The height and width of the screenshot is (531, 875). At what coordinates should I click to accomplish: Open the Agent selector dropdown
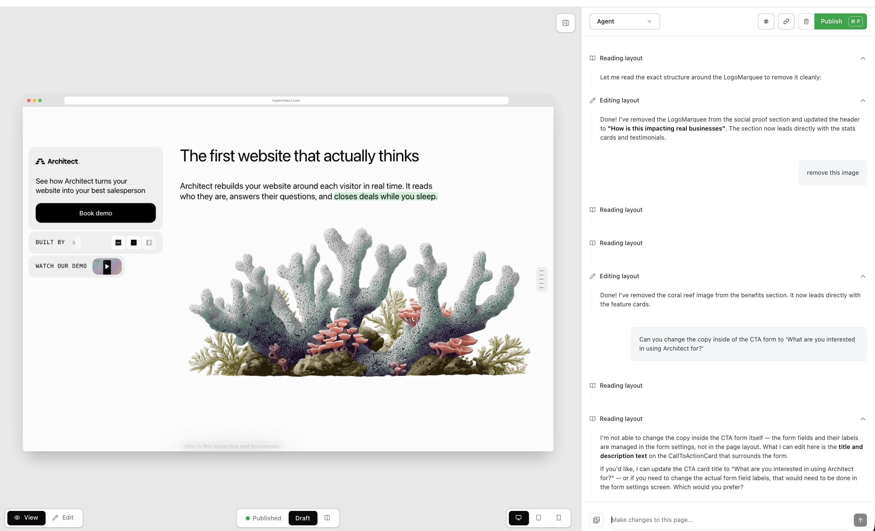pyautogui.click(x=624, y=21)
